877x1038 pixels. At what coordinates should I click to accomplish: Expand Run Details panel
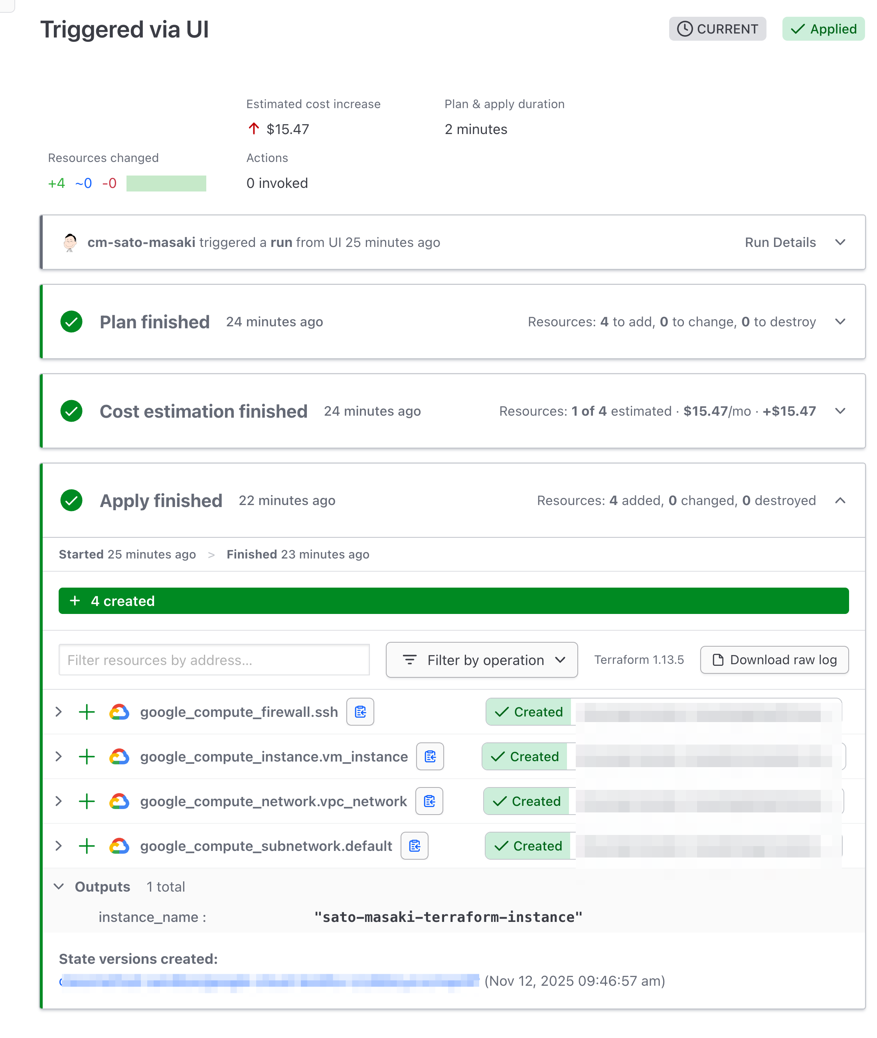[840, 243]
